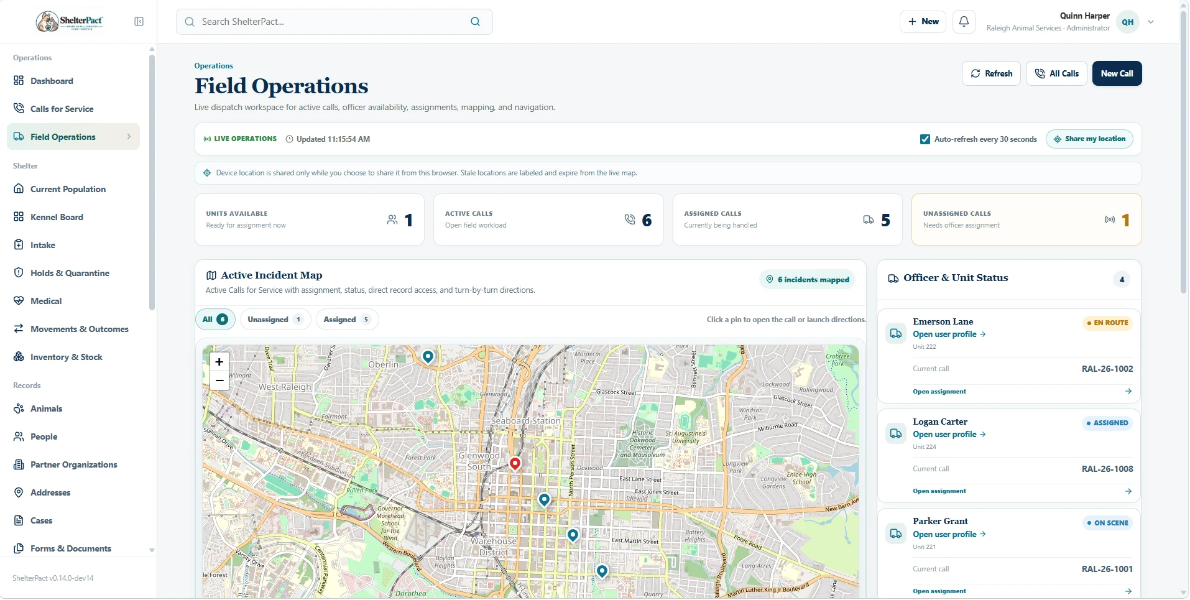
Task: Click the + New button in header
Action: click(923, 22)
